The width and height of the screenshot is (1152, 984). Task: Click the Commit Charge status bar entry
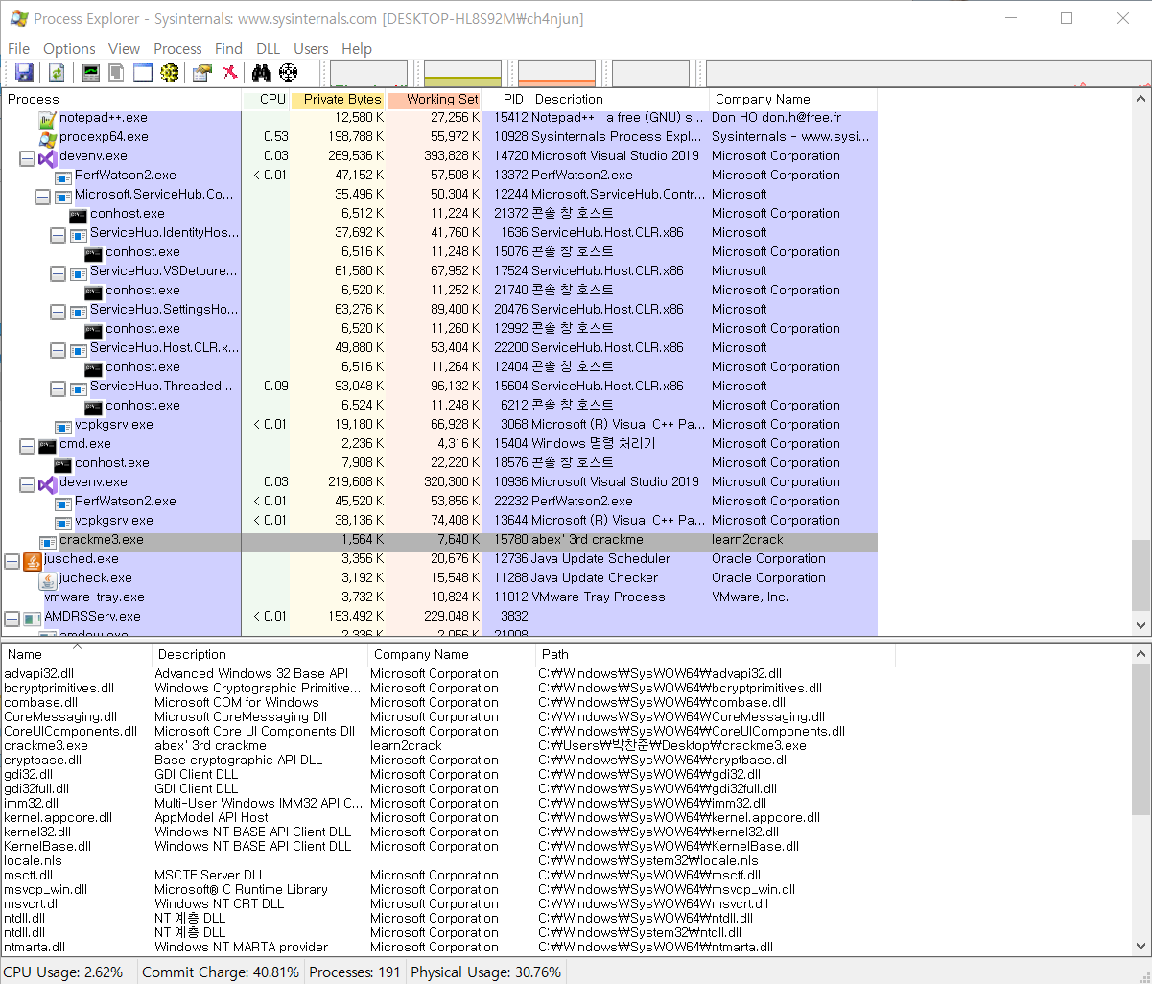click(x=221, y=972)
